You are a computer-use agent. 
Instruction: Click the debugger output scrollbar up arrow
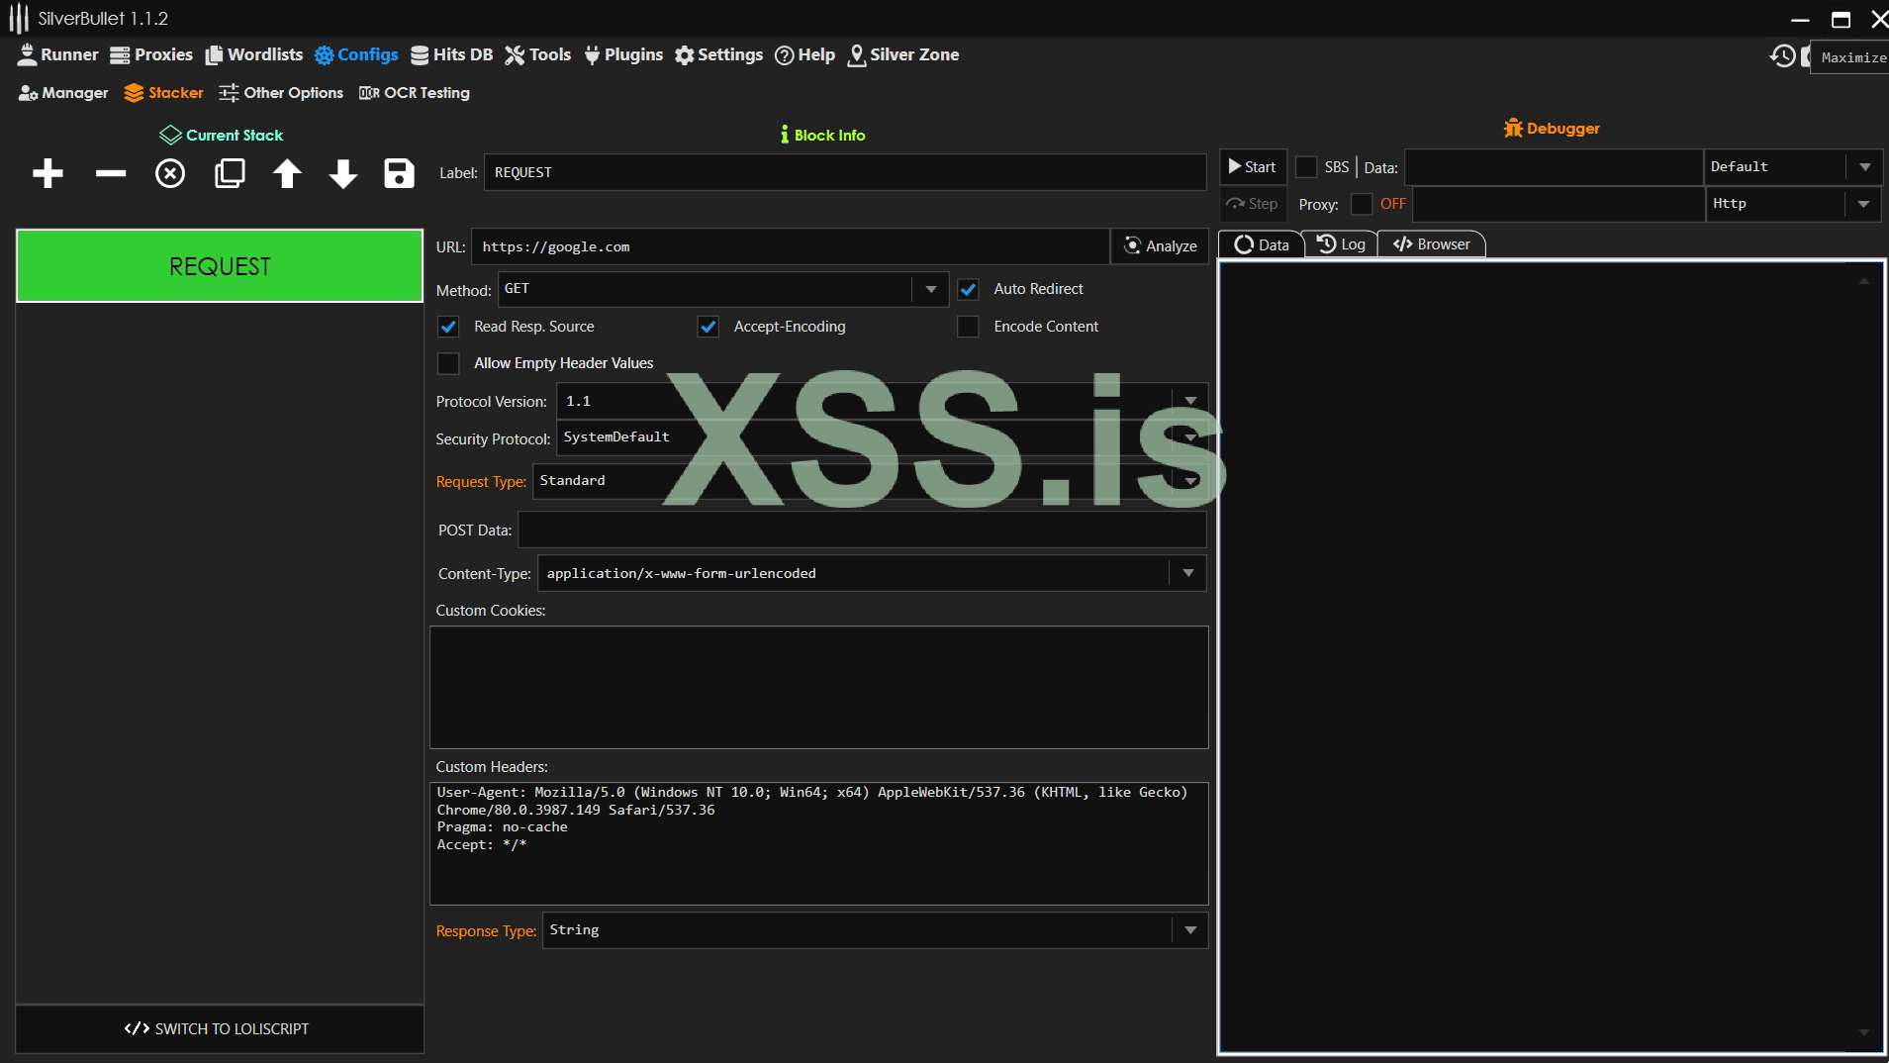tap(1864, 281)
